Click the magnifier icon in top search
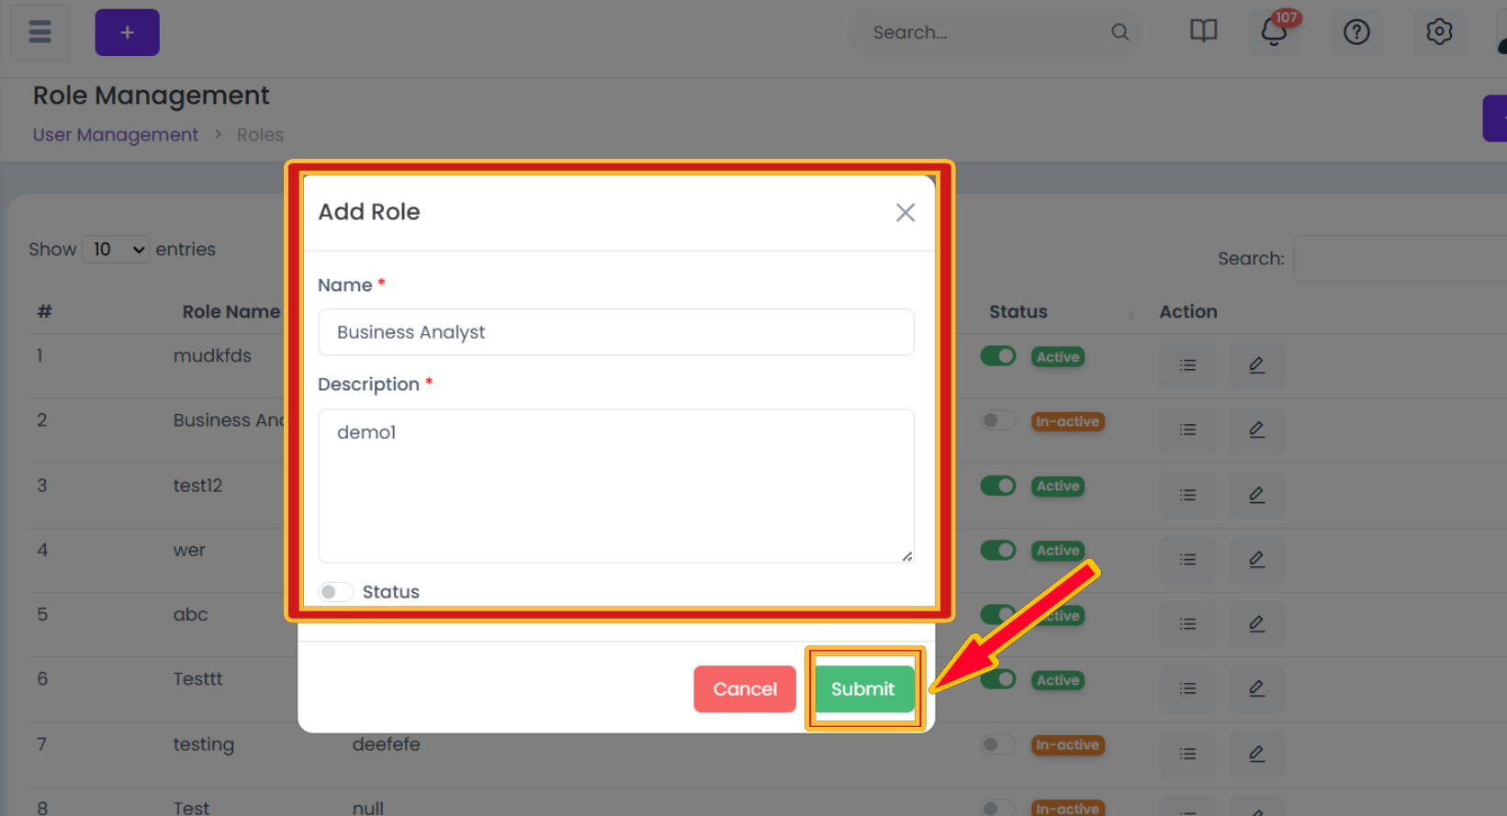This screenshot has height=816, width=1507. click(1119, 32)
